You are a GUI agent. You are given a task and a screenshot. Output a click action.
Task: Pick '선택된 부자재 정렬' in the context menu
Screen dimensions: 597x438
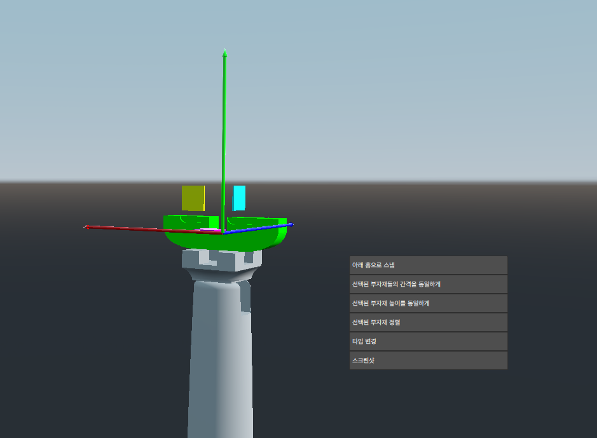pos(428,322)
